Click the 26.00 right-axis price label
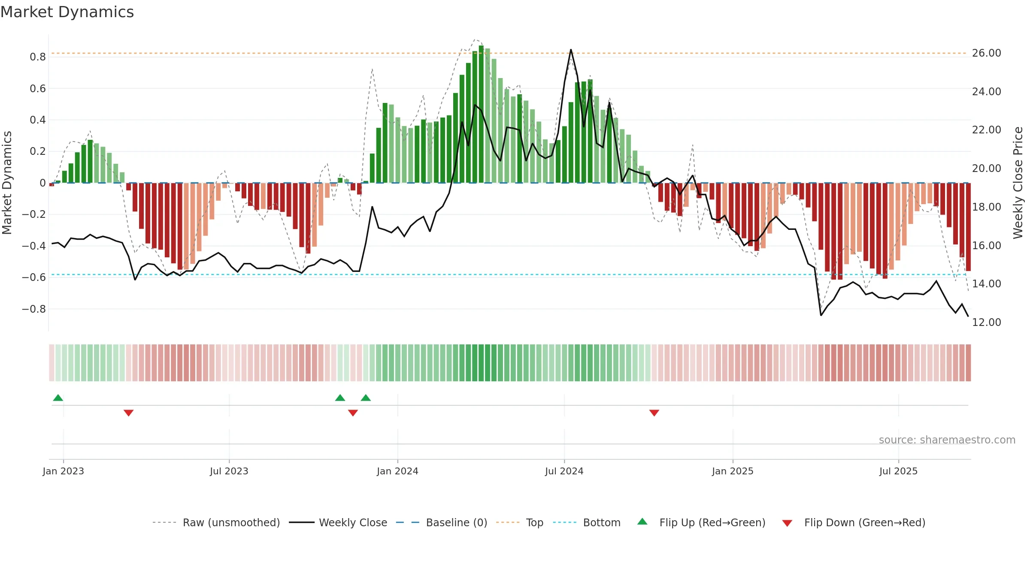The image size is (1030, 579). (x=987, y=53)
